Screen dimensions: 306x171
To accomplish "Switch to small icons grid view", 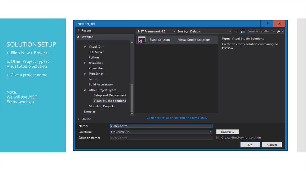I will click(x=236, y=31).
